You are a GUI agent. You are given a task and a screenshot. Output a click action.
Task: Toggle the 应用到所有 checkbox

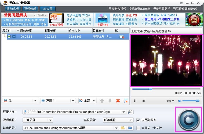pos(139,120)
